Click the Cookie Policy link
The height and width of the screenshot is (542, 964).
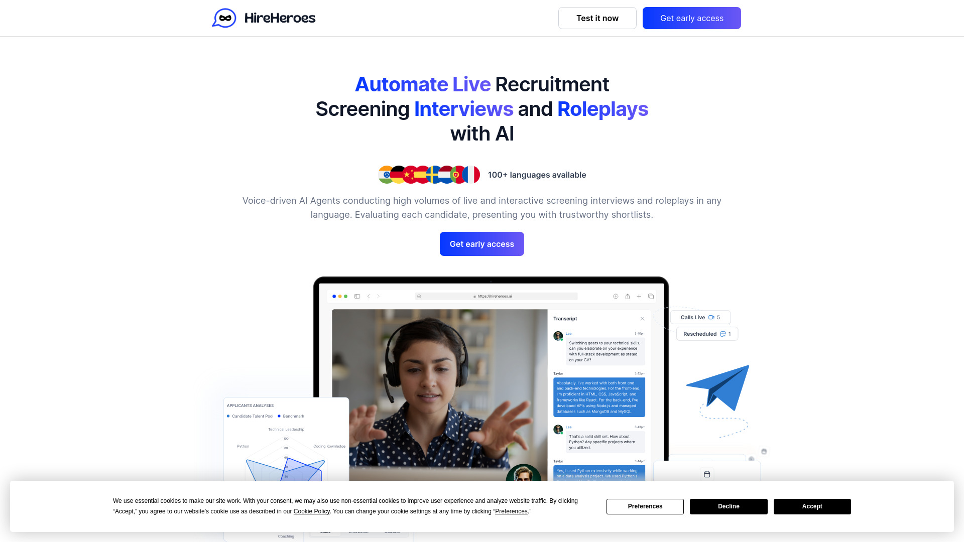point(311,511)
